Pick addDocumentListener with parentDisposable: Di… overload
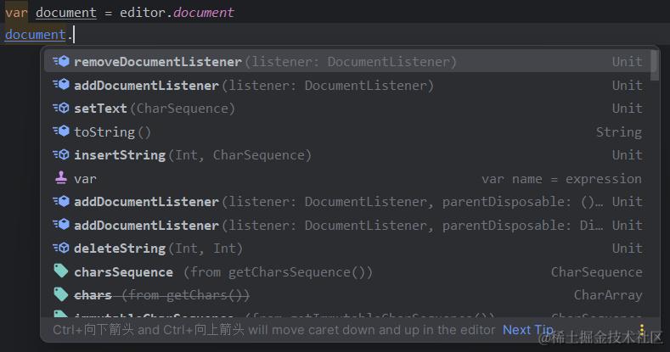 click(347, 225)
